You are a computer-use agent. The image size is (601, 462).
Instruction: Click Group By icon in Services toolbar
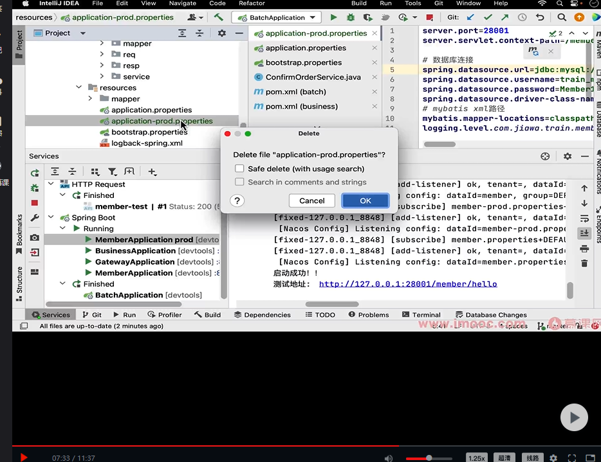click(95, 172)
